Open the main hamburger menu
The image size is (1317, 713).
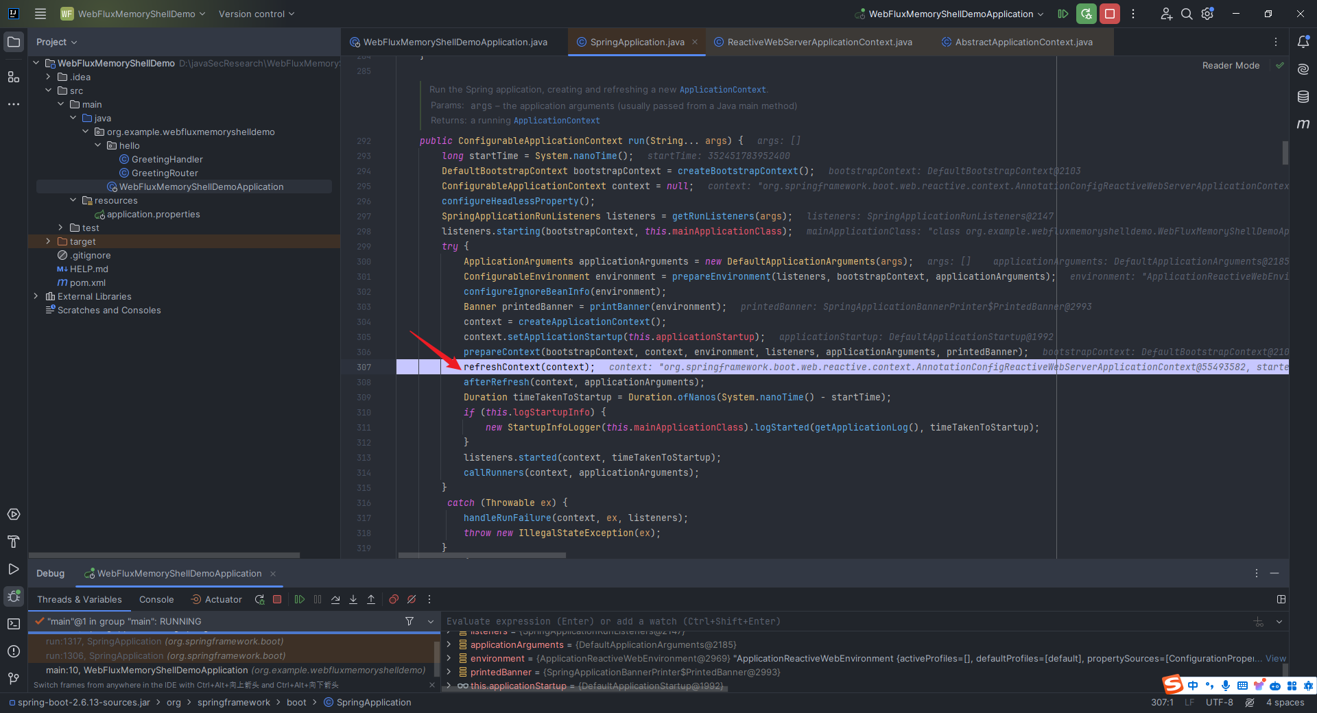(x=40, y=14)
